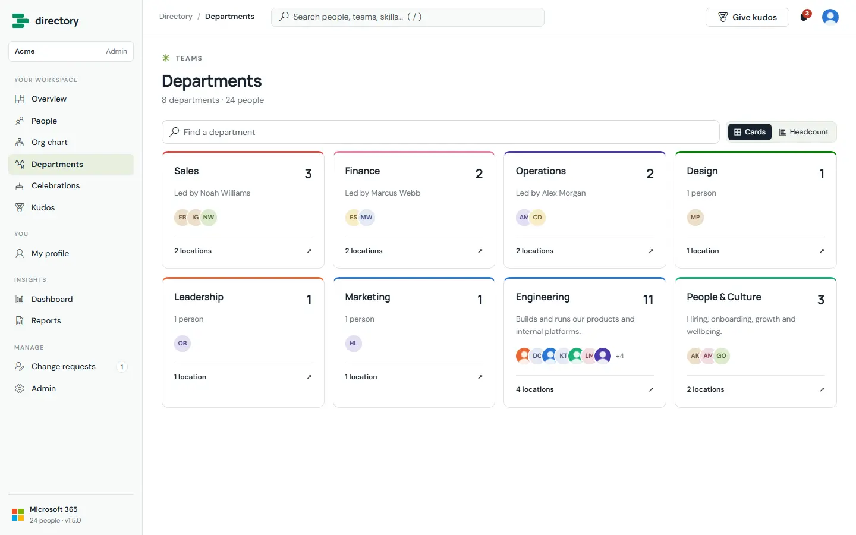This screenshot has height=535, width=856.
Task: Click the Microsoft 365 logo
Action: click(x=18, y=515)
